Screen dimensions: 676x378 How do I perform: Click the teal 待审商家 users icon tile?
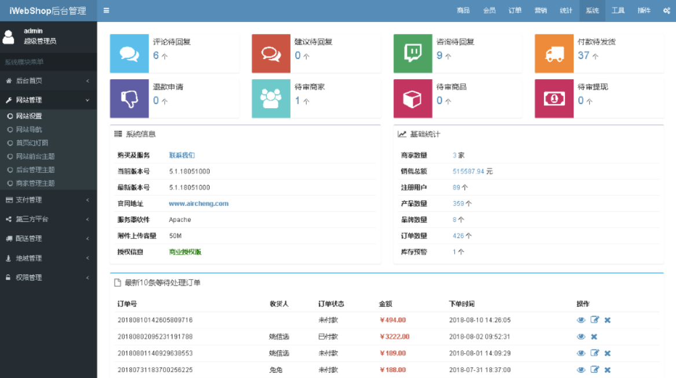coord(271,99)
